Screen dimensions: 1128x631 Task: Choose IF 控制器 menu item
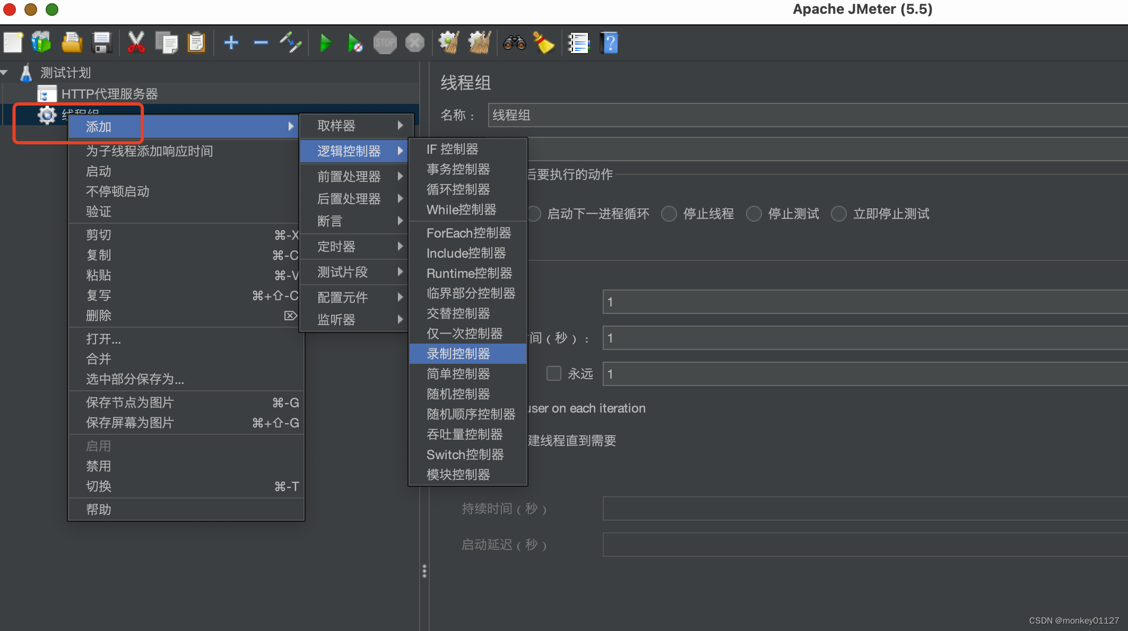click(468, 149)
